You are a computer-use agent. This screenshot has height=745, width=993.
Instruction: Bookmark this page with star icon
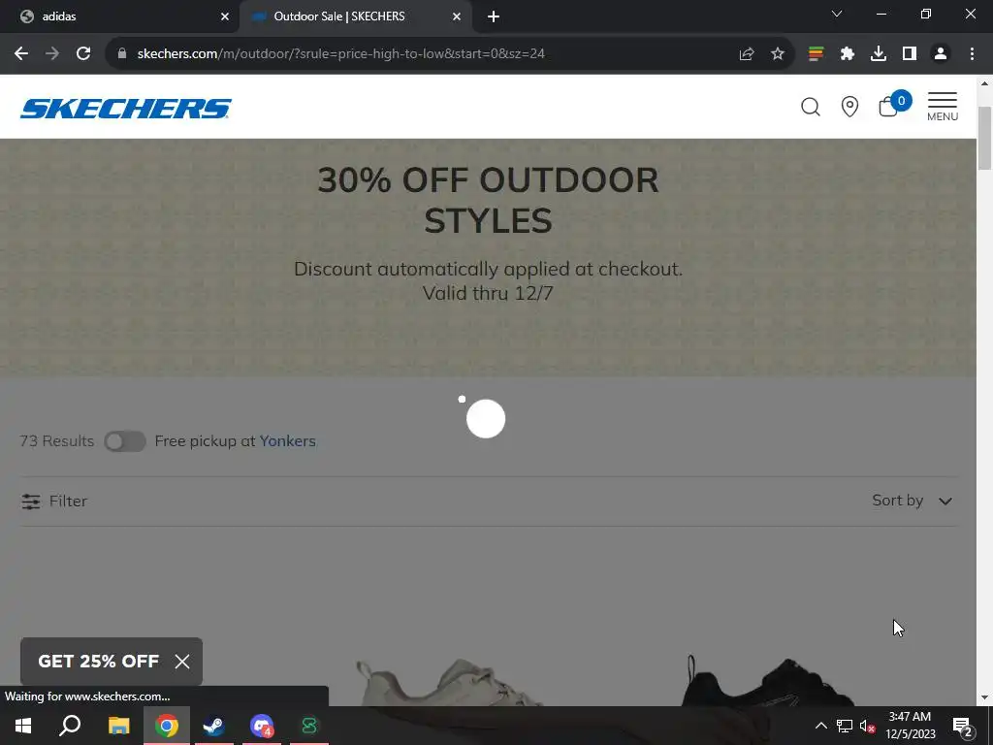[778, 54]
